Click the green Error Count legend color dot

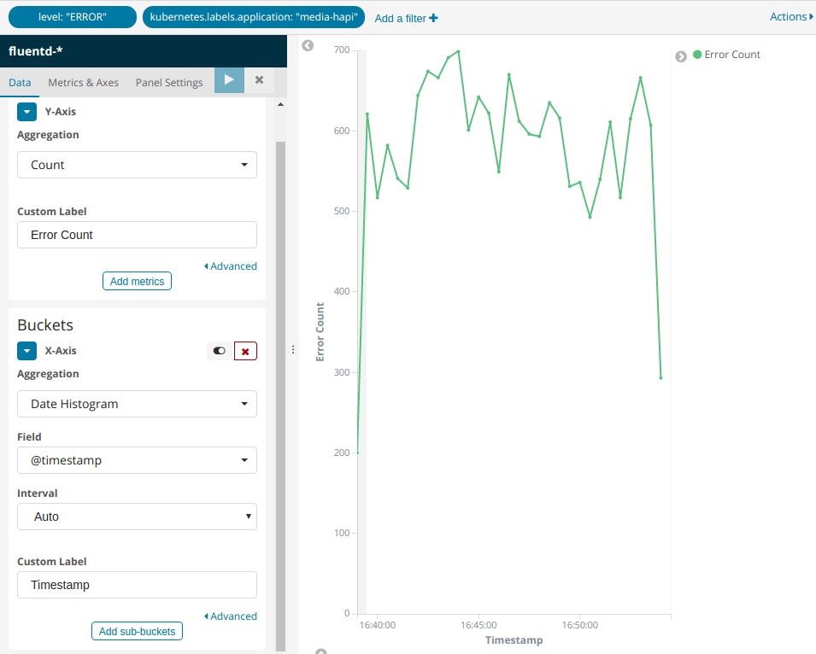(697, 55)
